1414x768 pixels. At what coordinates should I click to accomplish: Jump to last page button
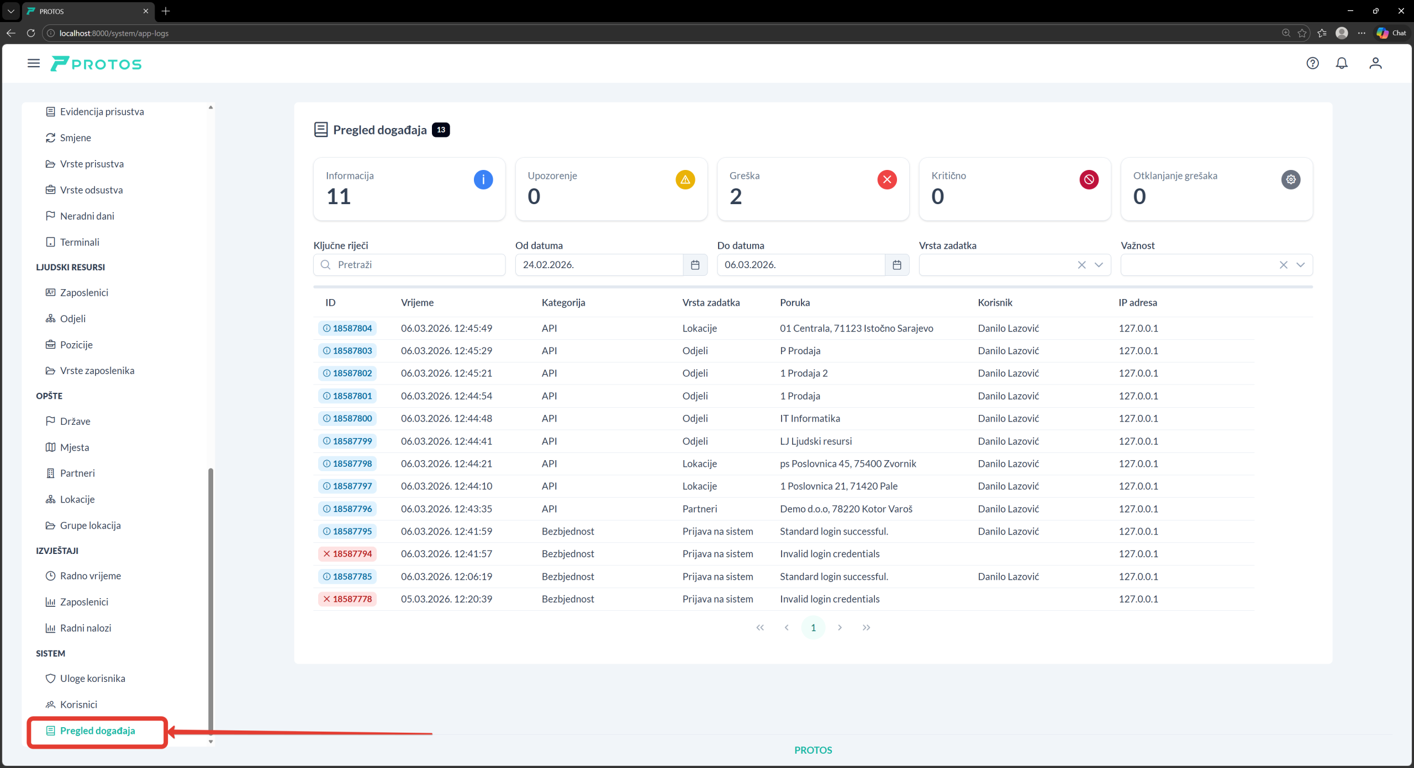coord(866,627)
